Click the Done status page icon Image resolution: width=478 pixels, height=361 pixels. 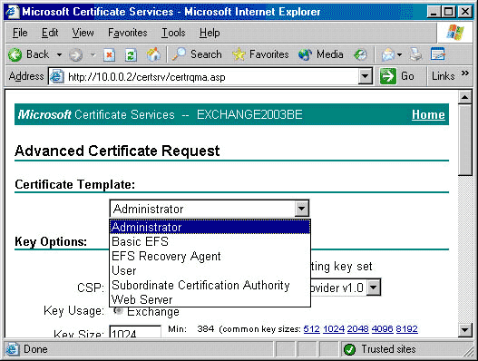pyautogui.click(x=13, y=349)
